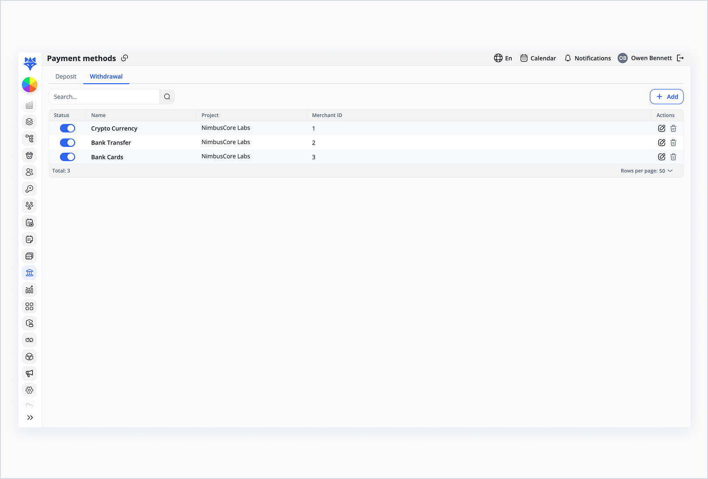
Task: Focus the Search input field
Action: click(104, 97)
